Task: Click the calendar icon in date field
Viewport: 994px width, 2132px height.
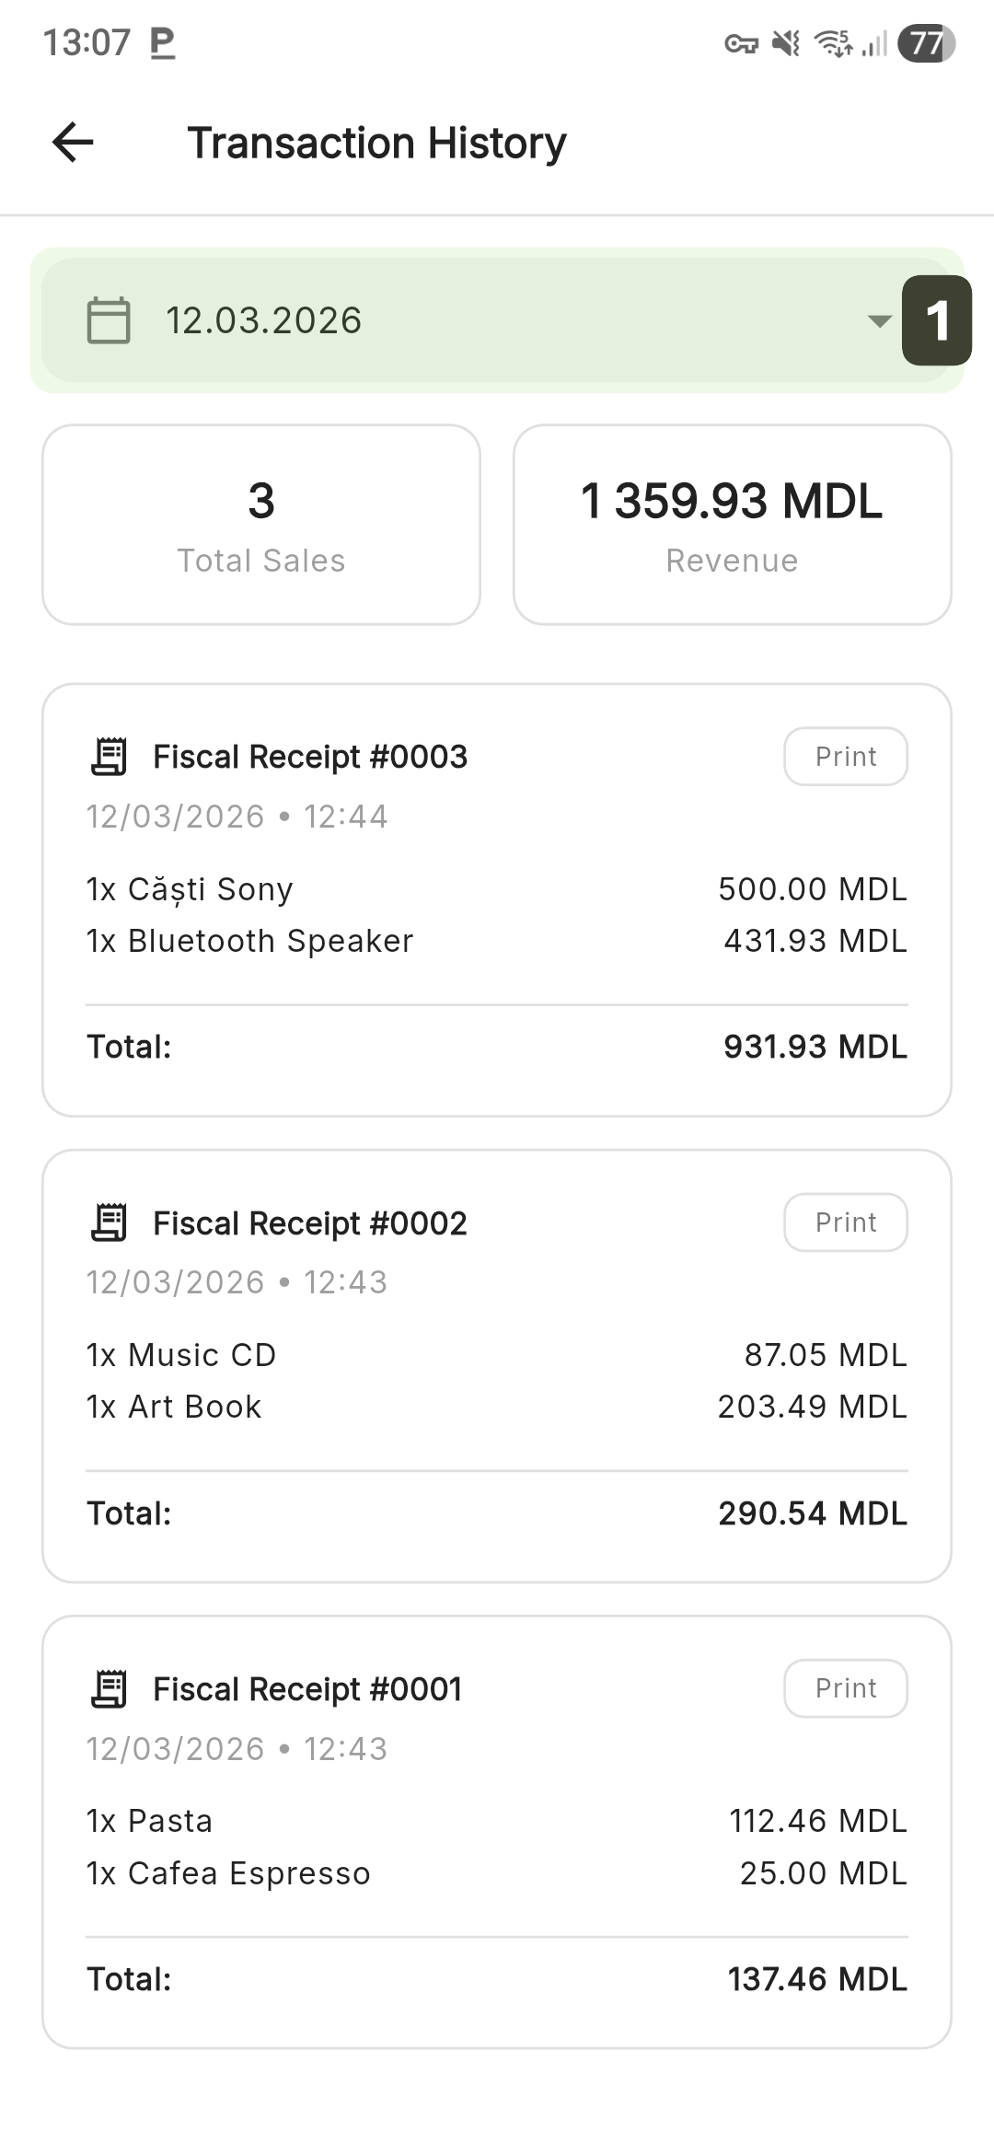Action: (x=109, y=320)
